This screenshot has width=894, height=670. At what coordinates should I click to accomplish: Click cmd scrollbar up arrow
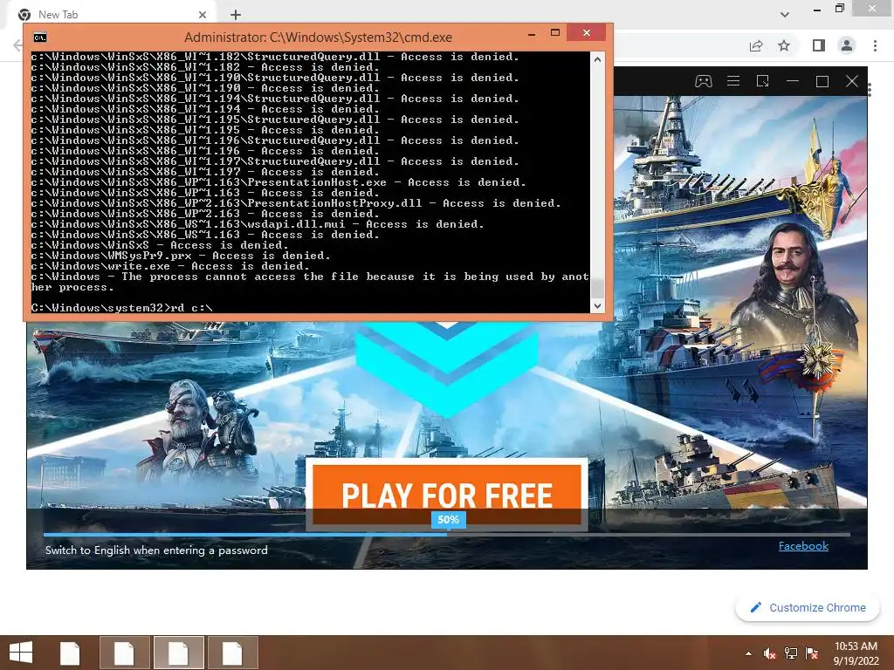tap(597, 59)
